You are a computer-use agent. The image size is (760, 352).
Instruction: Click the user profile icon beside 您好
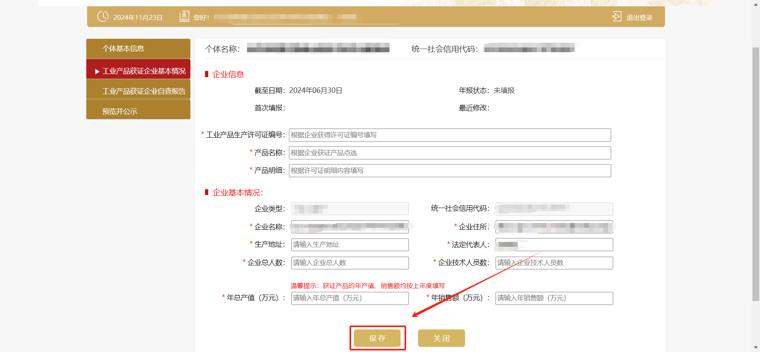click(184, 17)
